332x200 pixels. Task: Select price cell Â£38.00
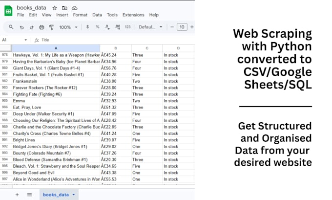click(116, 81)
